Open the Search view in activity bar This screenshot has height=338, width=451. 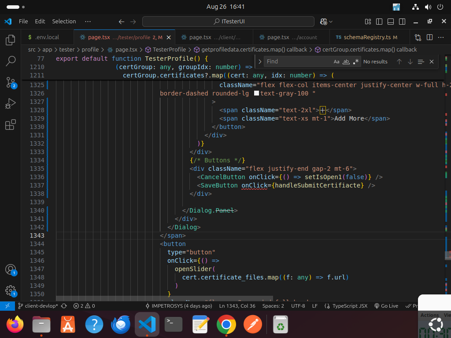(10, 61)
